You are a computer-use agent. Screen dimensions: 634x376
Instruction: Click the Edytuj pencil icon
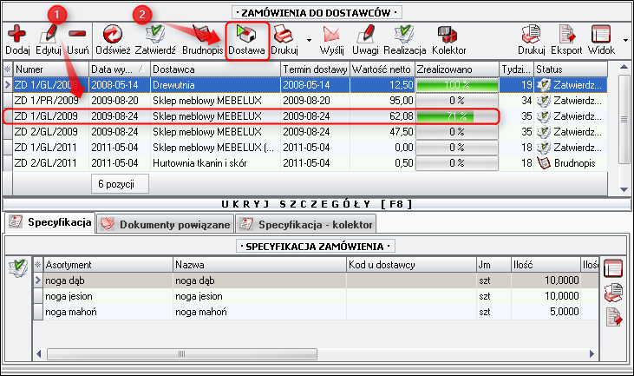(49, 34)
